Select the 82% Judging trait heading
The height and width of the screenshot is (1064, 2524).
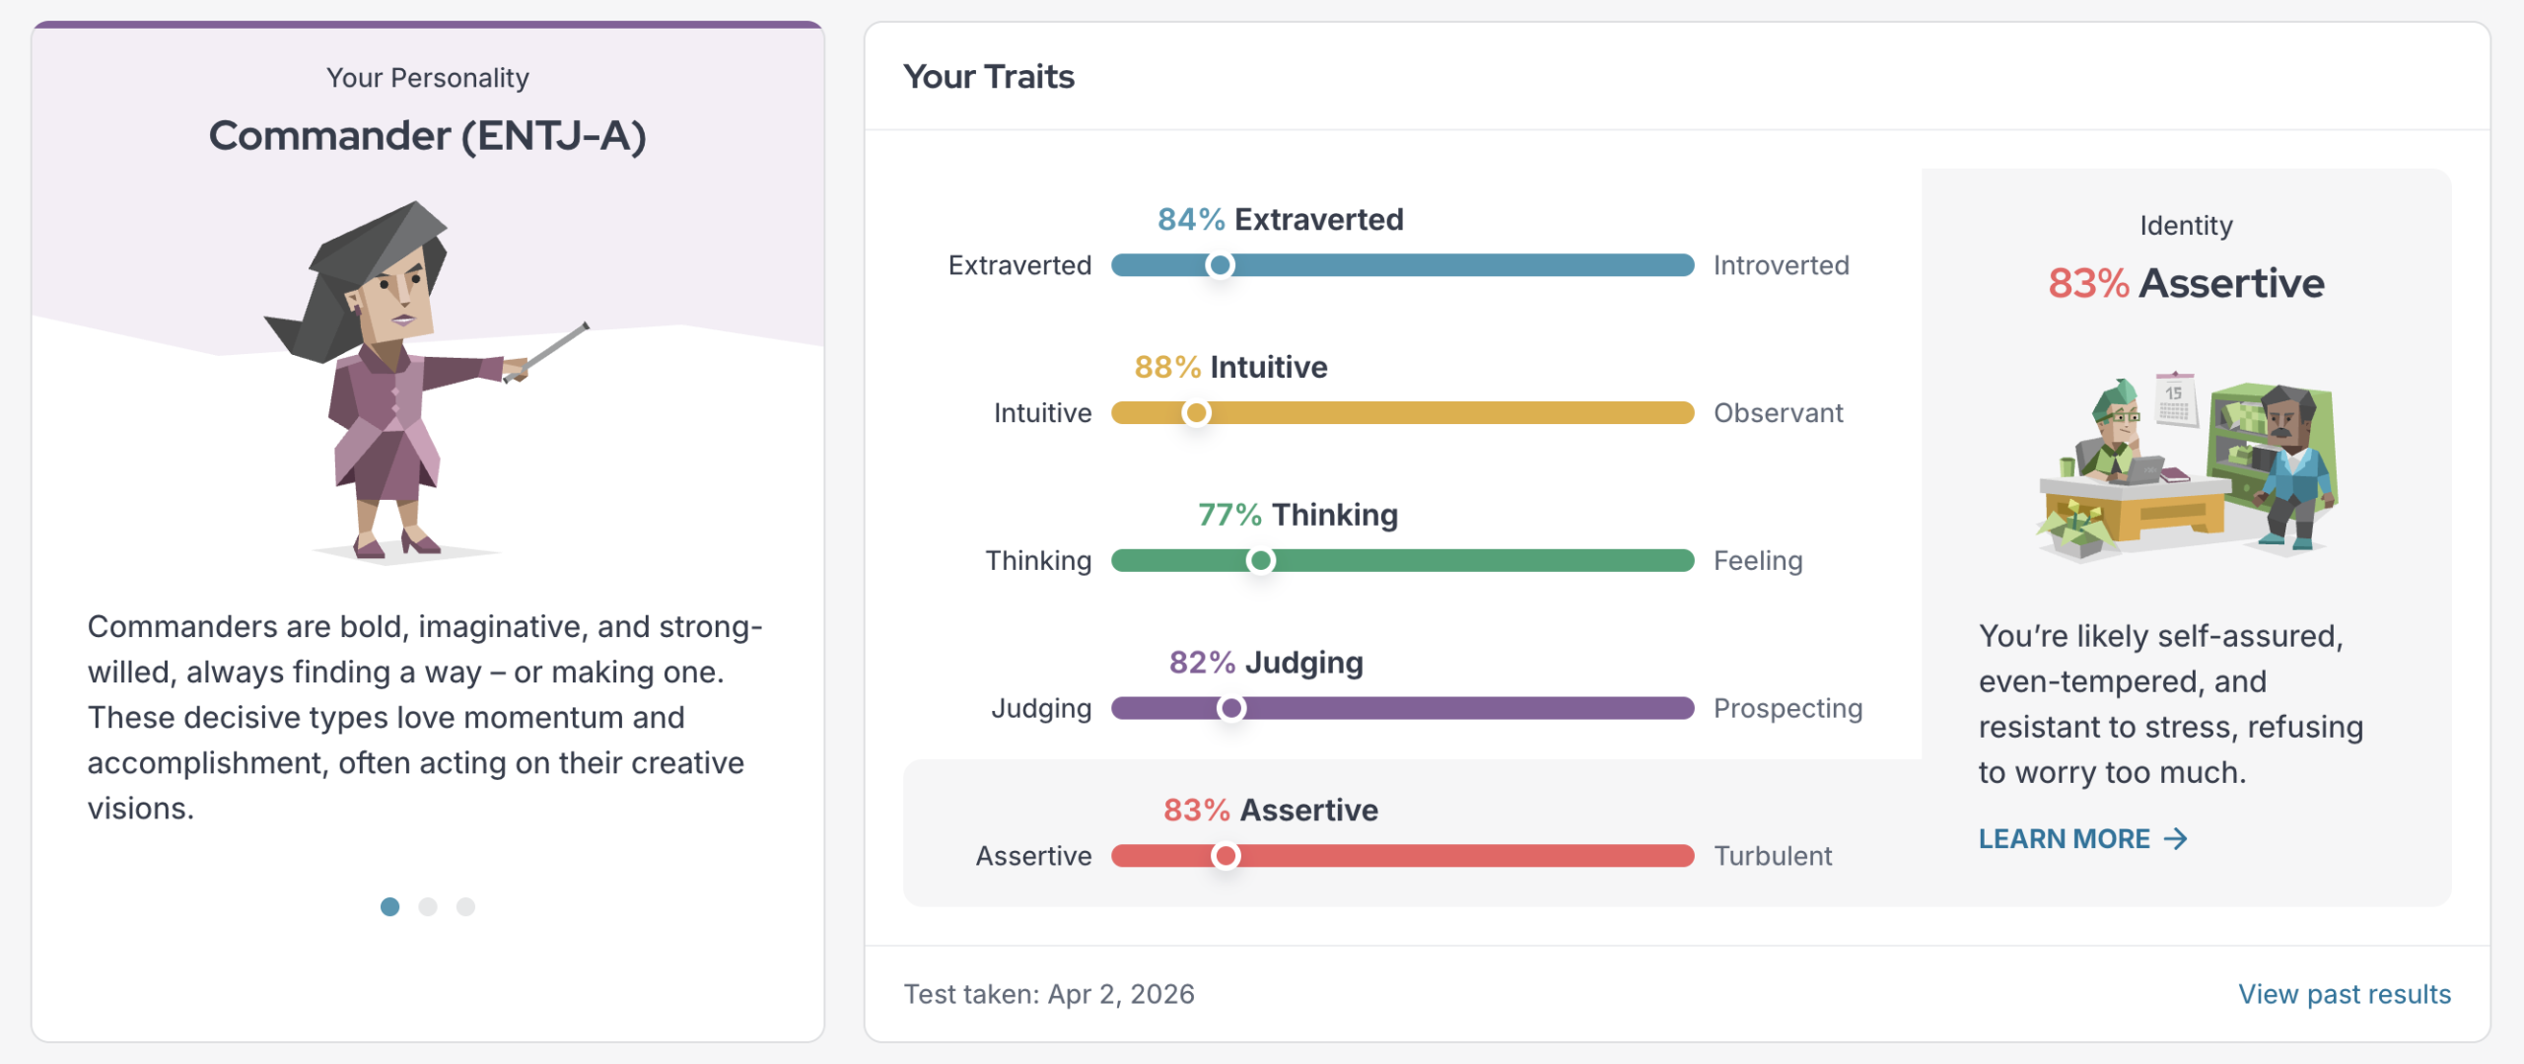1266,663
